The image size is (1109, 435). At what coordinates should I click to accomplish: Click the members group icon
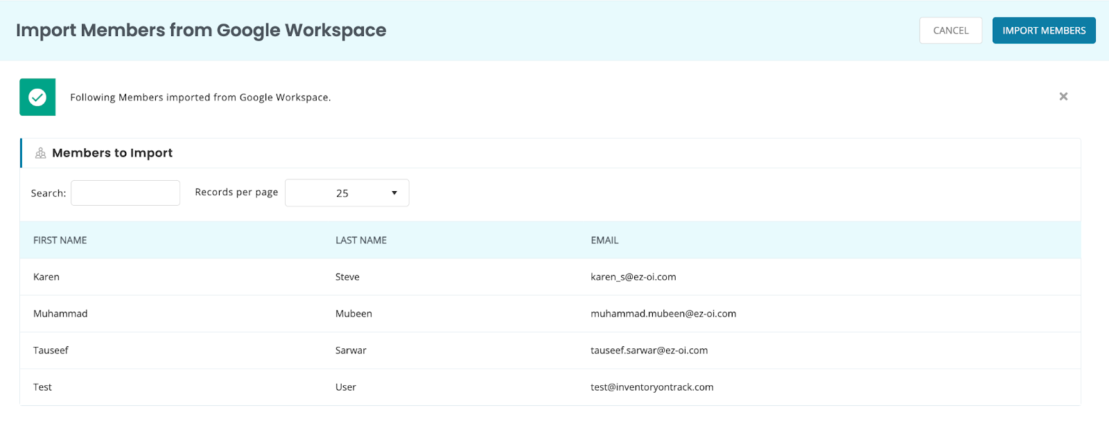41,153
